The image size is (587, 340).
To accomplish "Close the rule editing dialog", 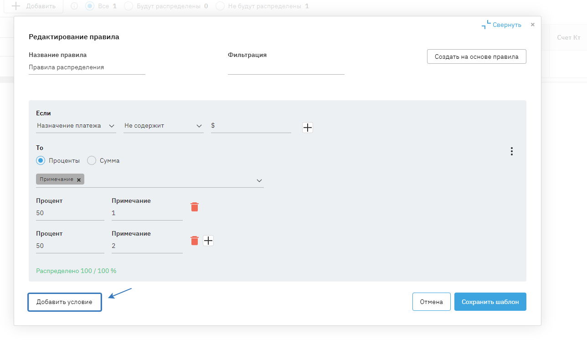I will (532, 25).
